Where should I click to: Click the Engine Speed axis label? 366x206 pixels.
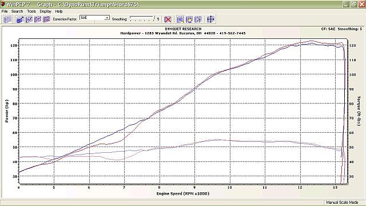(x=183, y=193)
